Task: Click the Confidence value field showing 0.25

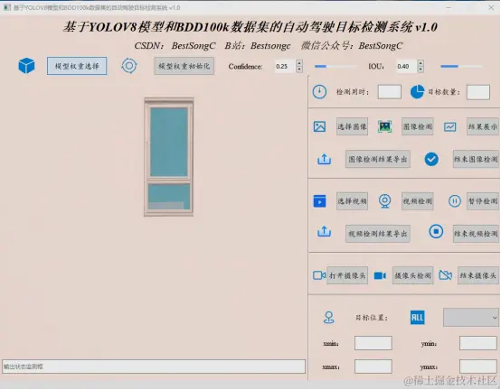Action: click(285, 66)
